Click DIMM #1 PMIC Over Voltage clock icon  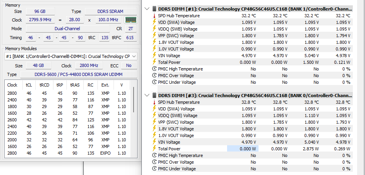154,76
